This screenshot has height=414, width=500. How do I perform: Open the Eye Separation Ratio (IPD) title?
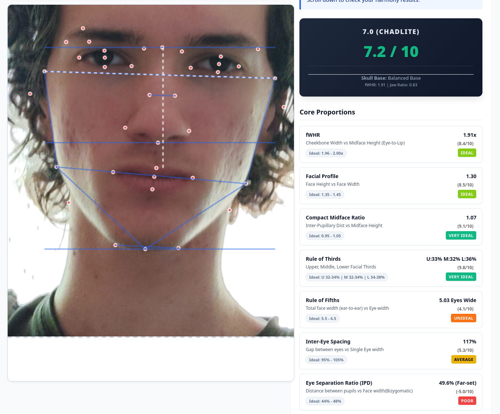(x=339, y=383)
